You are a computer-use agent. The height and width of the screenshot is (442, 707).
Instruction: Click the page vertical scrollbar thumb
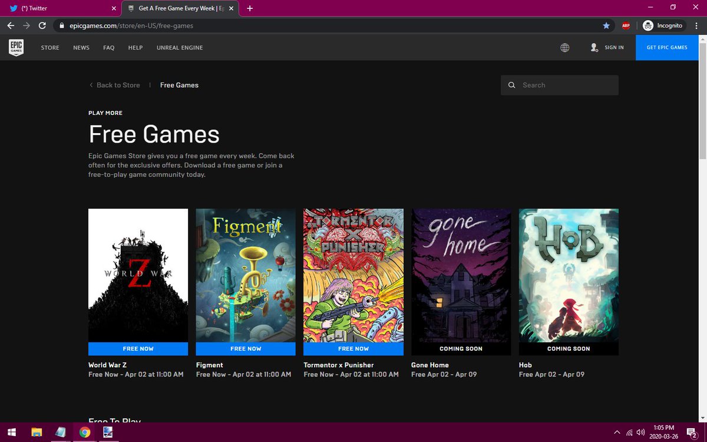[702, 101]
